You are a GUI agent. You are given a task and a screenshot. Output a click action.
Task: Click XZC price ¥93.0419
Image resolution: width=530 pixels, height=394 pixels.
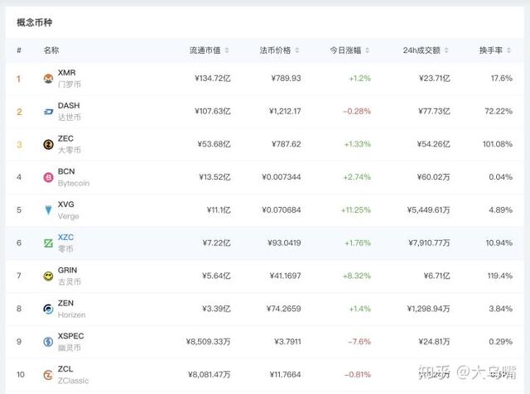tap(284, 243)
